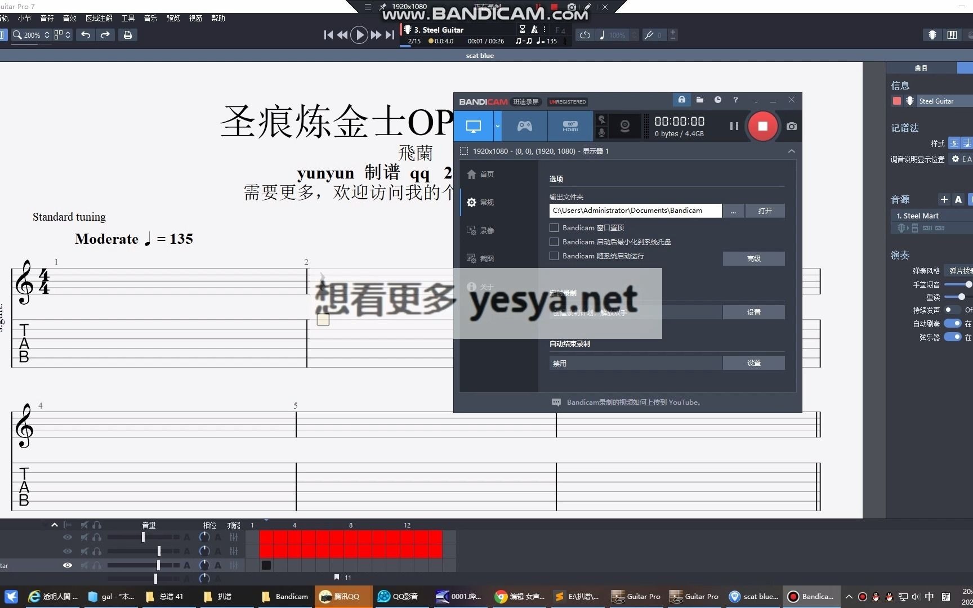The width and height of the screenshot is (973, 608).
Task: Click the undo arrow in Guitar Pro toolbar
Action: click(x=86, y=35)
